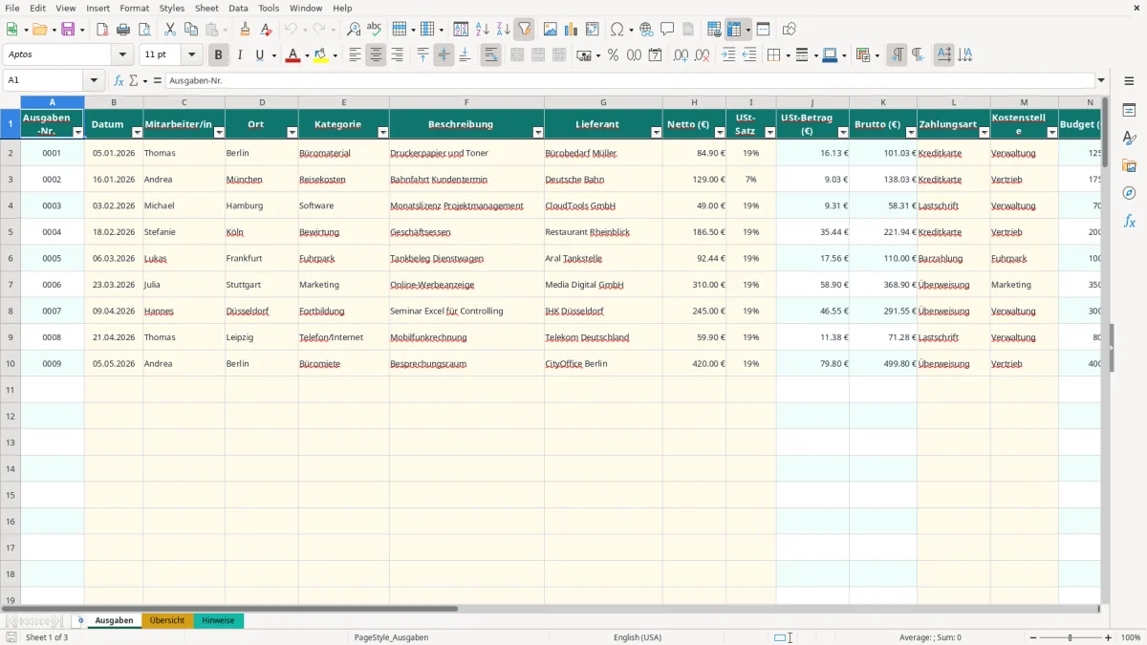Open the sidebar Gallery deck

pos(1129,166)
